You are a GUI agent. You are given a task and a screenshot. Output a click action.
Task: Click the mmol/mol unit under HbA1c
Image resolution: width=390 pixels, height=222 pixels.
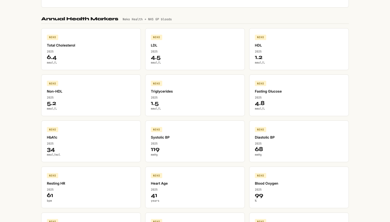(x=54, y=155)
